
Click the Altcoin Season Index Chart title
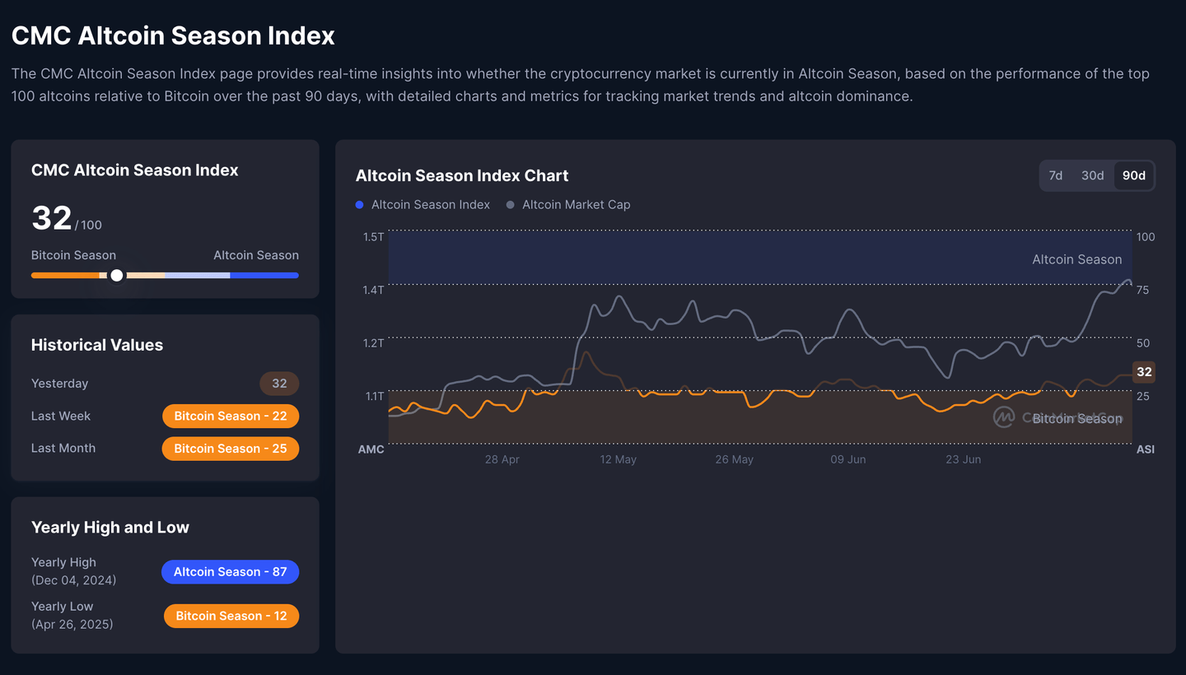461,175
